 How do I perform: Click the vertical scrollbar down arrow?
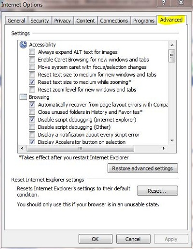point(172,140)
